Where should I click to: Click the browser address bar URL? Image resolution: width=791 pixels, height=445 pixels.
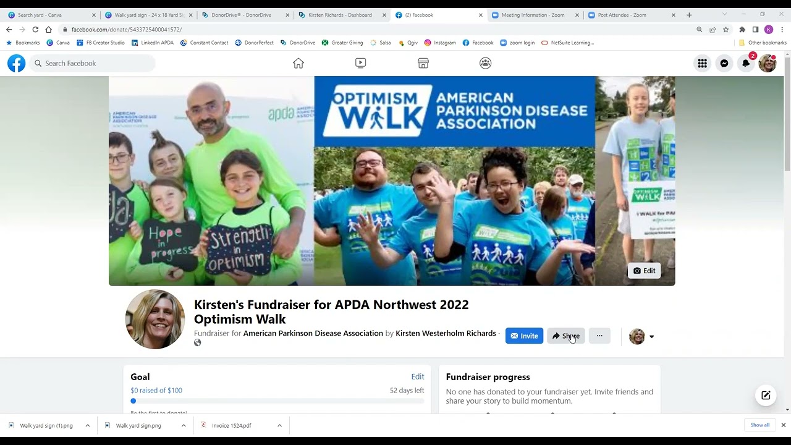pyautogui.click(x=127, y=30)
